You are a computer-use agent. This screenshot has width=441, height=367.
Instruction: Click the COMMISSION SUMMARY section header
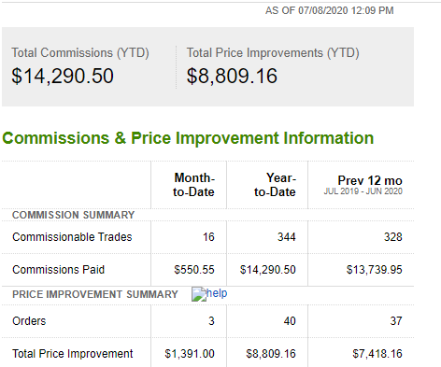[74, 215]
